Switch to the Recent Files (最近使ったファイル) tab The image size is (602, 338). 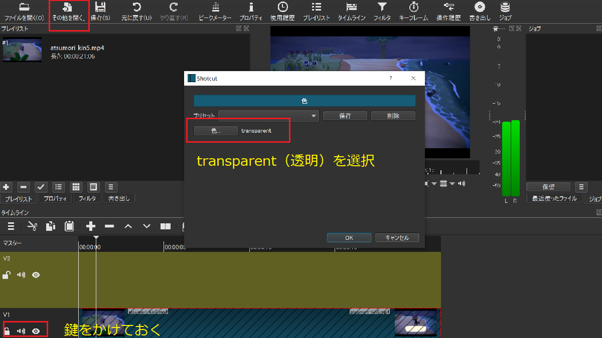tap(555, 198)
